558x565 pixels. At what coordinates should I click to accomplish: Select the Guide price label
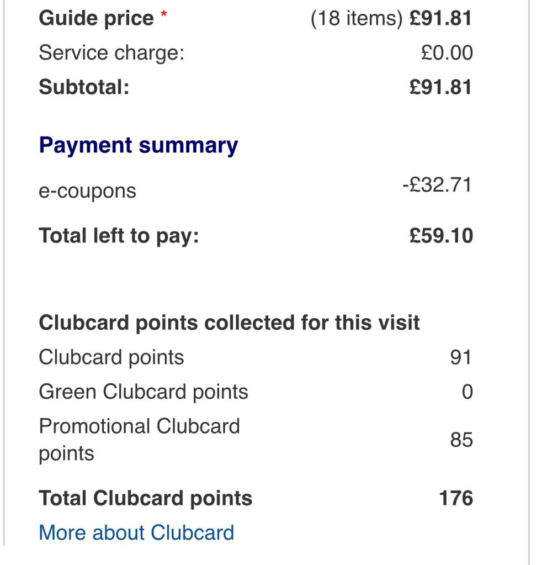96,19
